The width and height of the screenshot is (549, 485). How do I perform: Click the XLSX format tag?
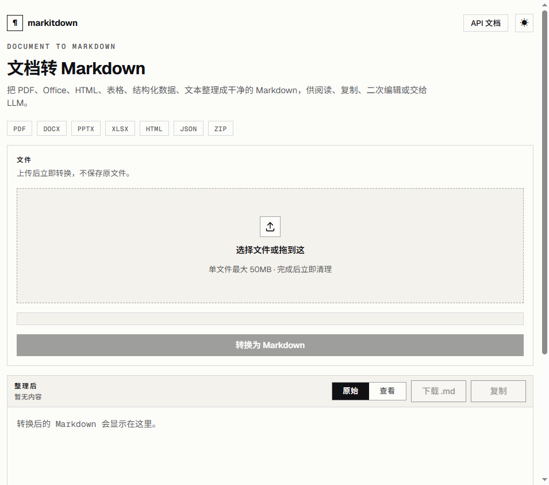120,129
